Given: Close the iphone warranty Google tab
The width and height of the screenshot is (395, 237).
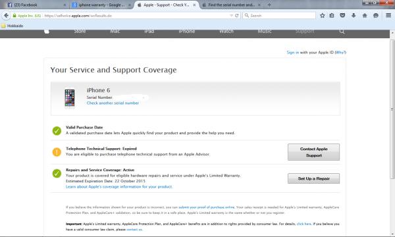Looking at the screenshot, I should pyautogui.click(x=130, y=5).
